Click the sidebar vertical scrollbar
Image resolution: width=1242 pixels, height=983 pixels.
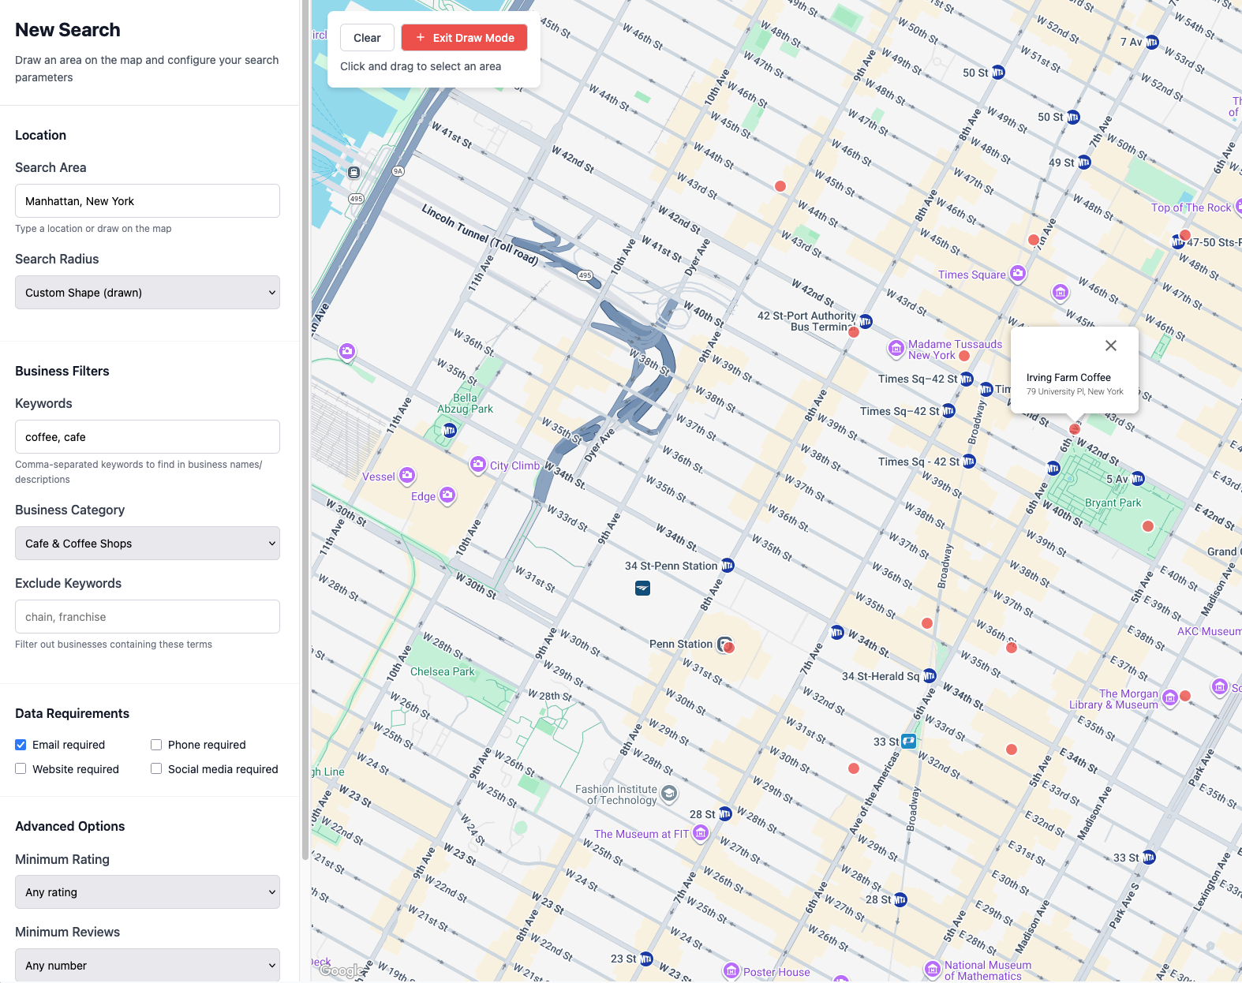coord(305,430)
